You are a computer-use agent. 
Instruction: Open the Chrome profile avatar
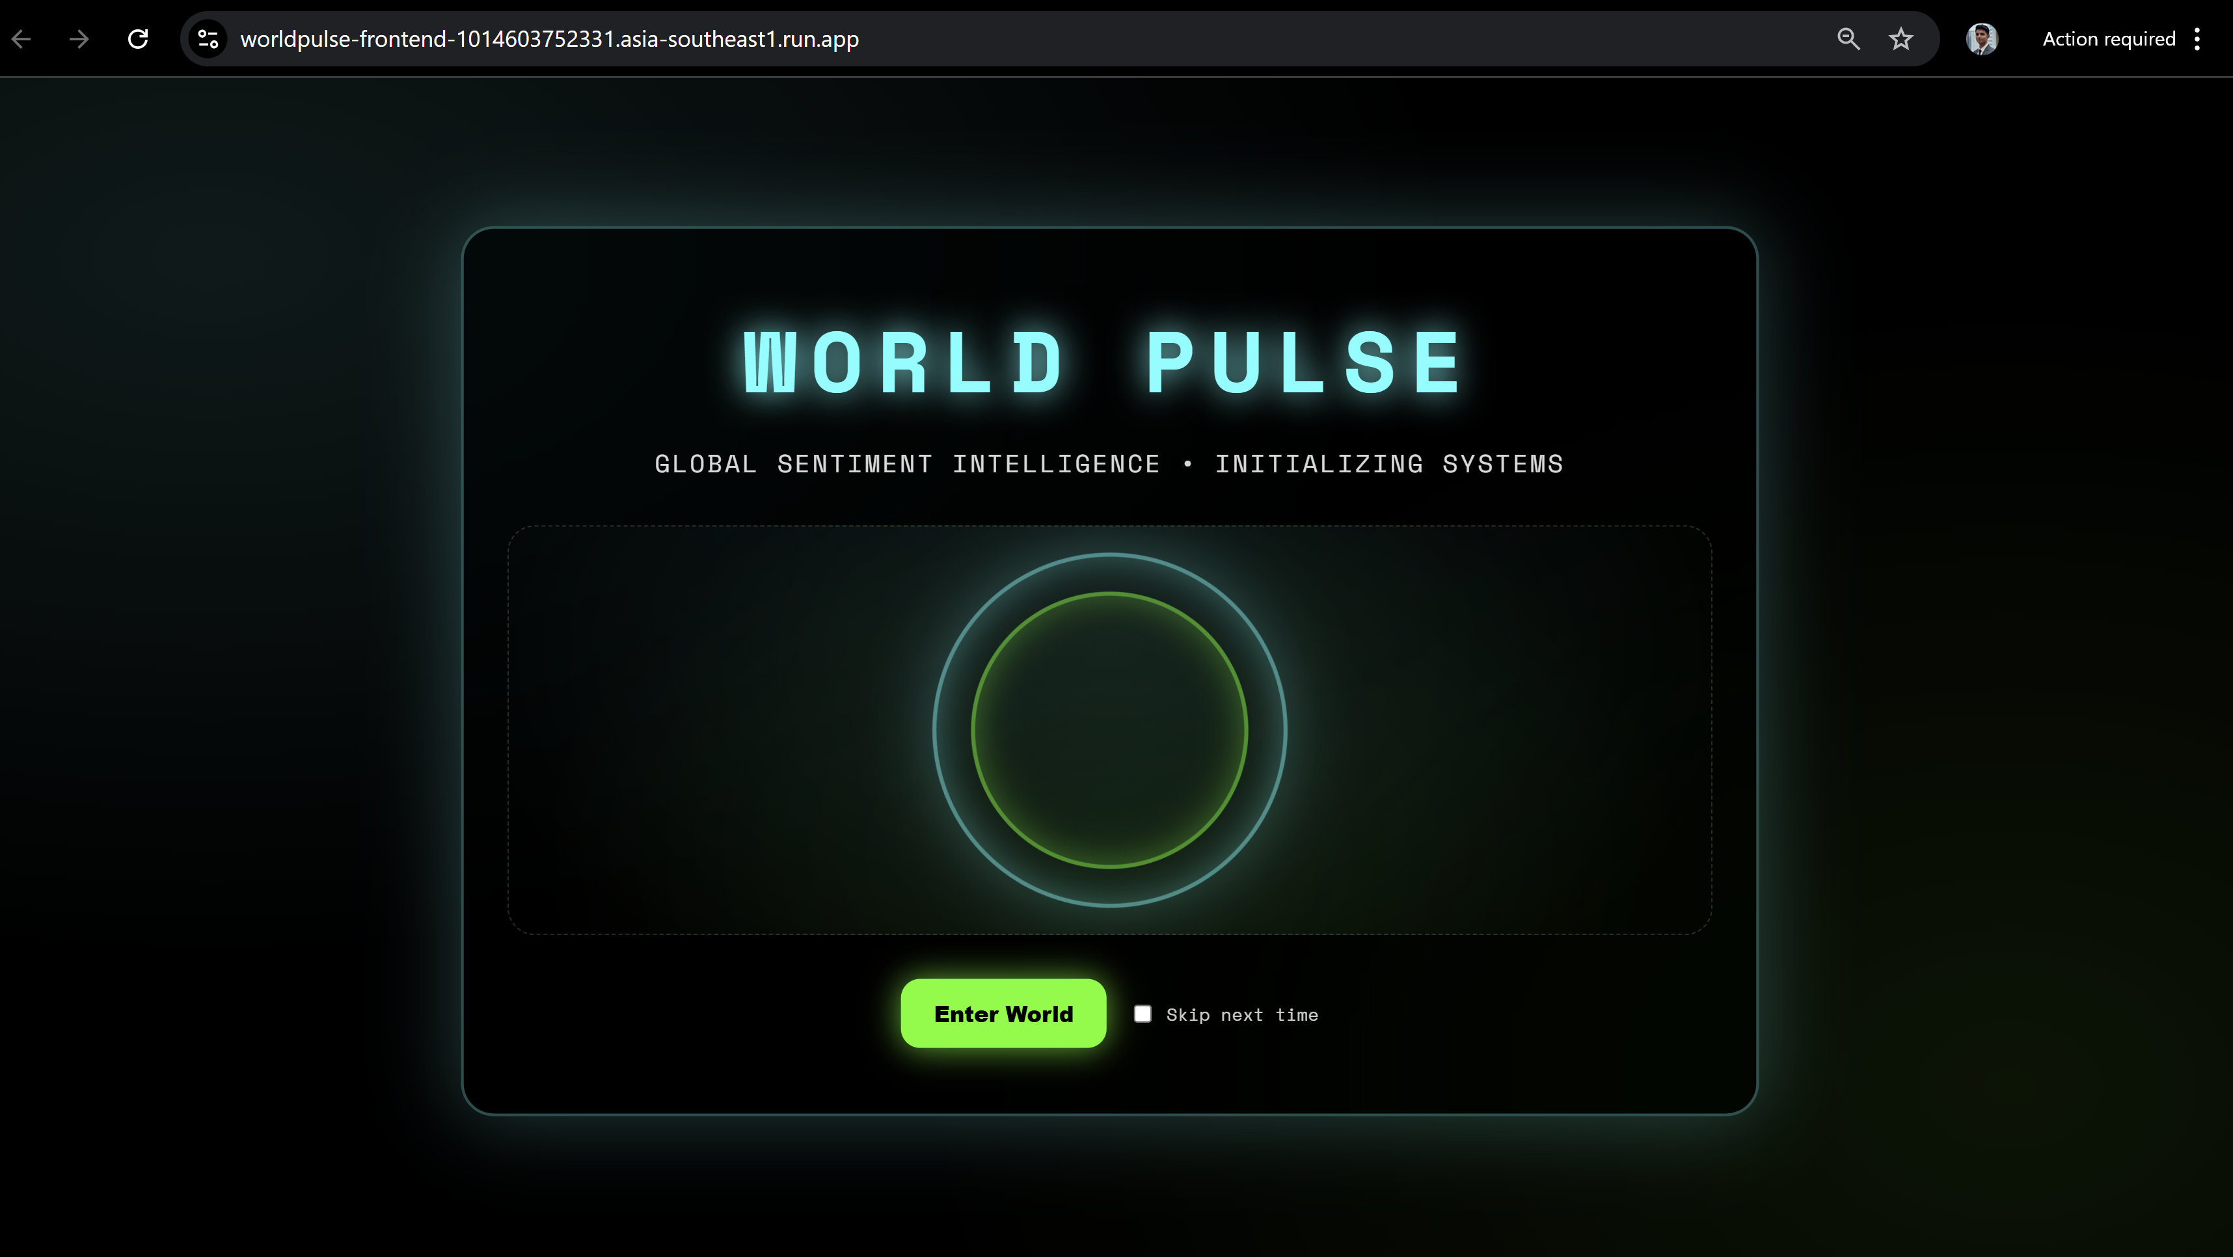[1982, 39]
